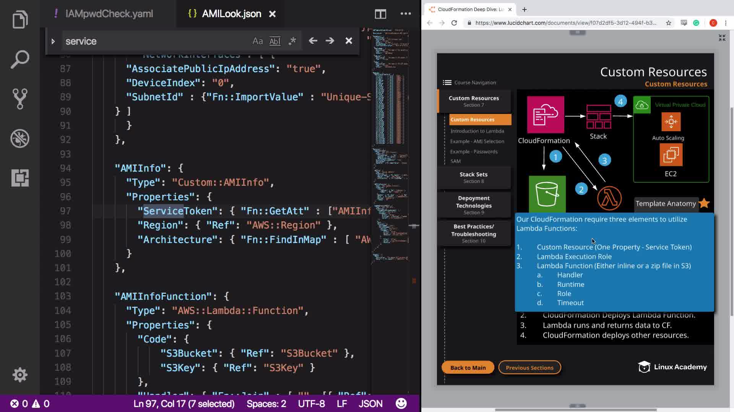This screenshot has width=734, height=412.
Task: Open the Extensions sidebar icon
Action: [x=20, y=178]
